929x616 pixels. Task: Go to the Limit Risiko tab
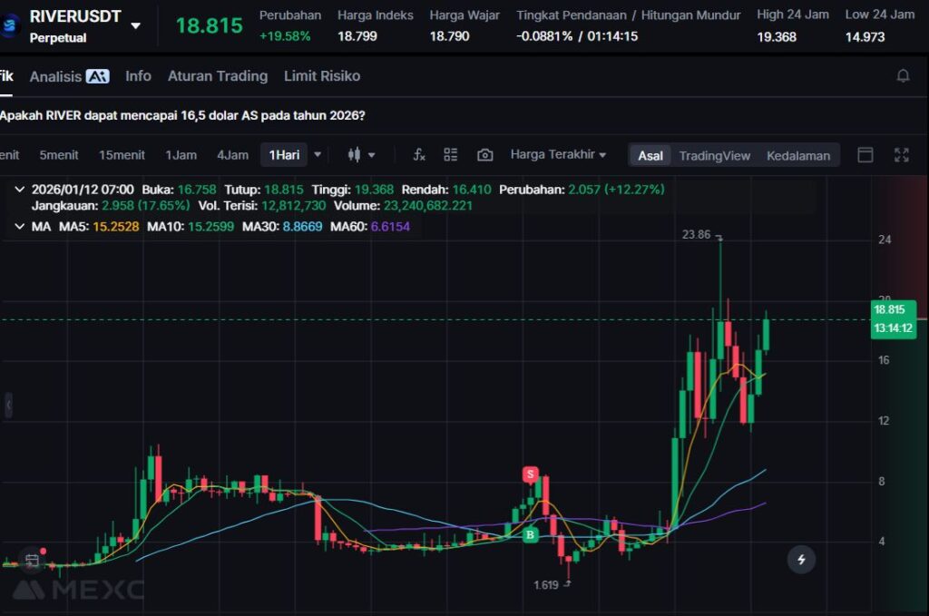[x=321, y=76]
